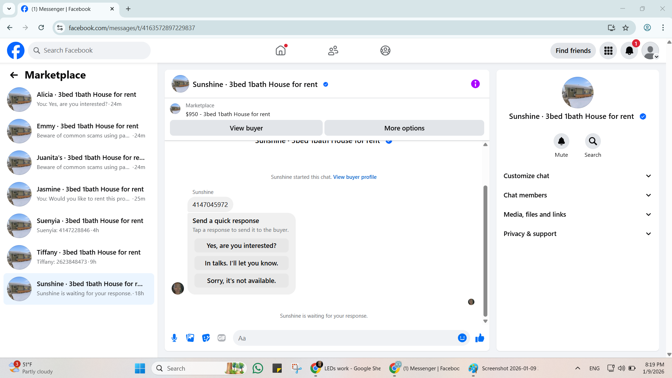Send 'Yes, are you interested?' quick response

tap(241, 245)
